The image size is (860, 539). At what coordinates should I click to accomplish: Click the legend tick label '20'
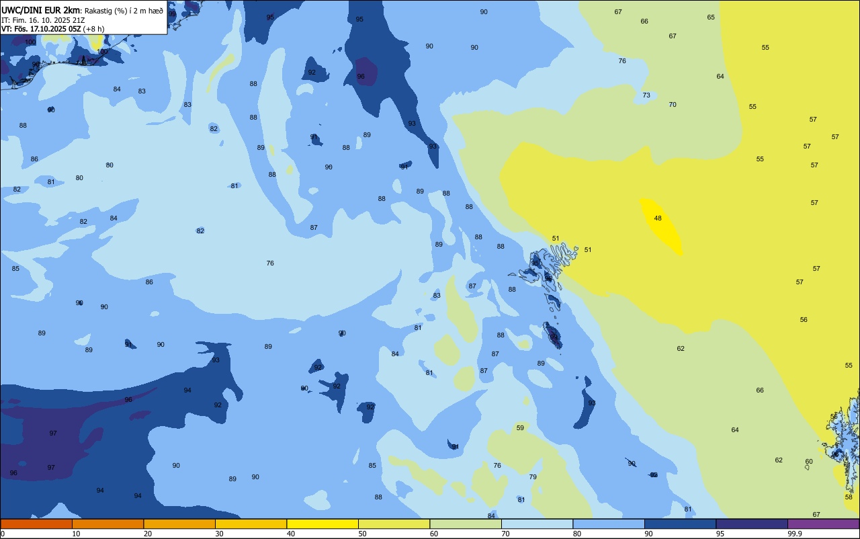(x=148, y=534)
